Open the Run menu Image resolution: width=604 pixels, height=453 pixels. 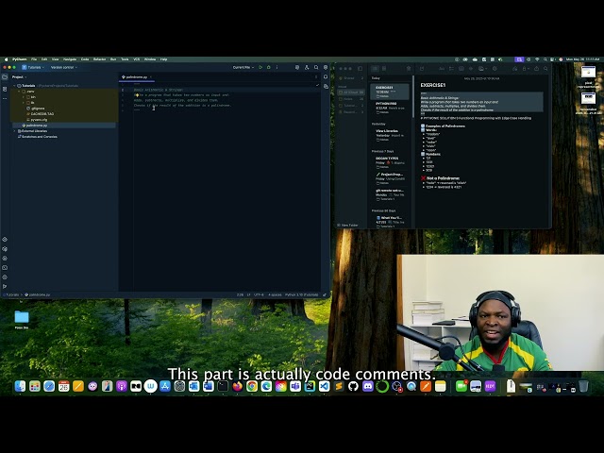pos(113,59)
